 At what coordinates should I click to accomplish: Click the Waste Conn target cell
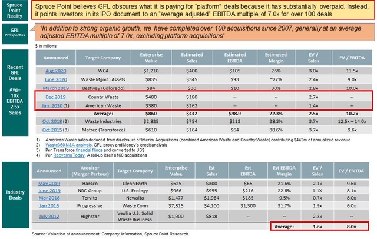(135, 206)
